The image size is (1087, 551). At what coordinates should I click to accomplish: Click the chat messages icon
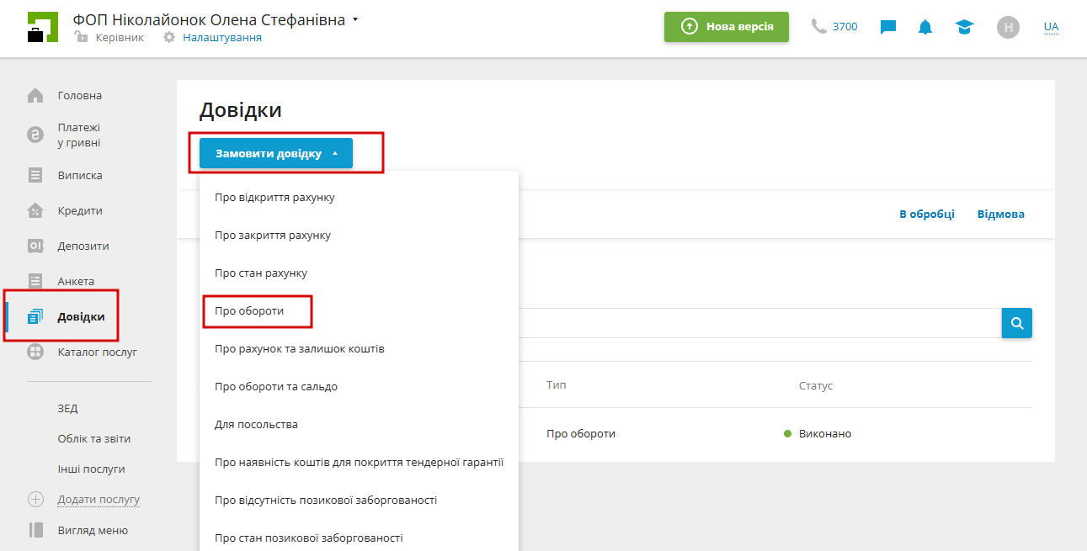click(887, 27)
